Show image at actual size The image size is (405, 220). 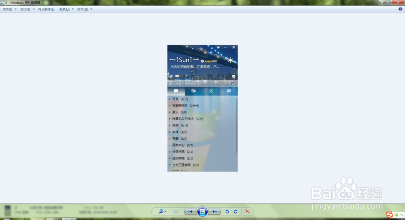pos(176,211)
